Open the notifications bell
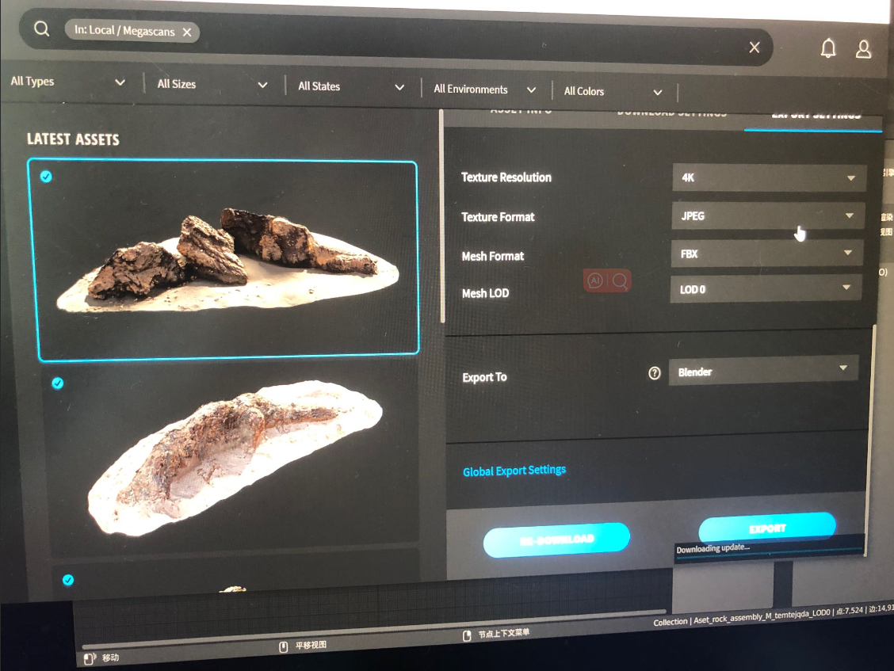Viewport: 894px width, 671px height. click(828, 48)
